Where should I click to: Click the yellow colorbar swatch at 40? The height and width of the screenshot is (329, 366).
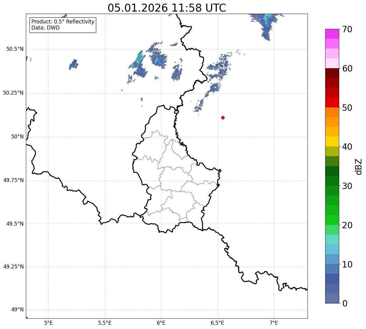pyautogui.click(x=332, y=142)
